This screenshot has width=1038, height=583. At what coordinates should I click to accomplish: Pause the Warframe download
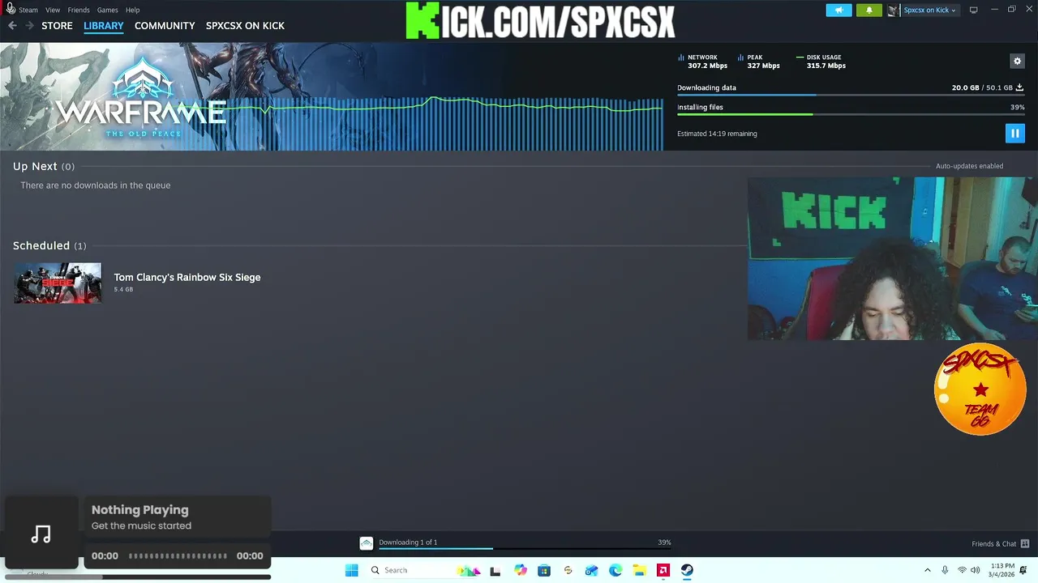click(x=1014, y=133)
